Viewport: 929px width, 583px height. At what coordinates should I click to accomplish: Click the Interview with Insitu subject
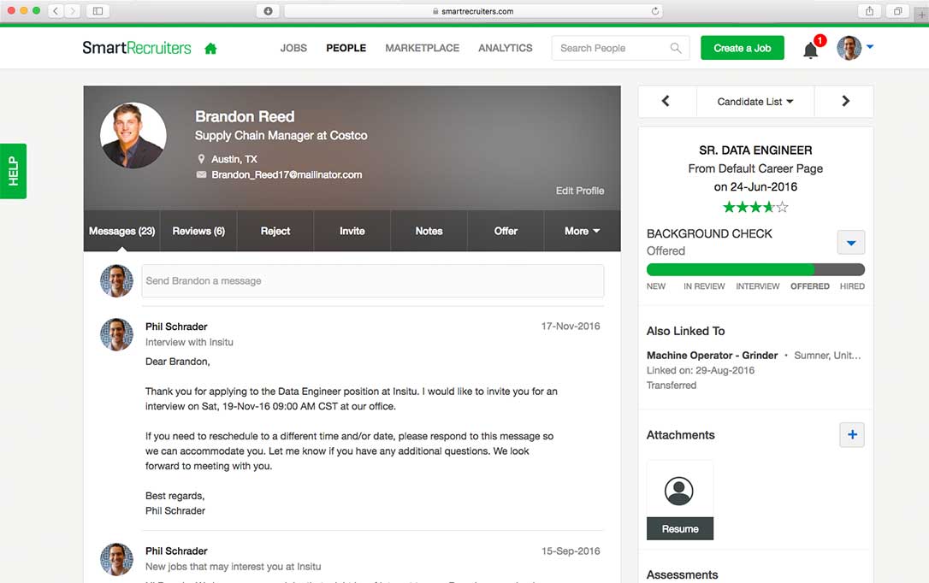coord(189,342)
